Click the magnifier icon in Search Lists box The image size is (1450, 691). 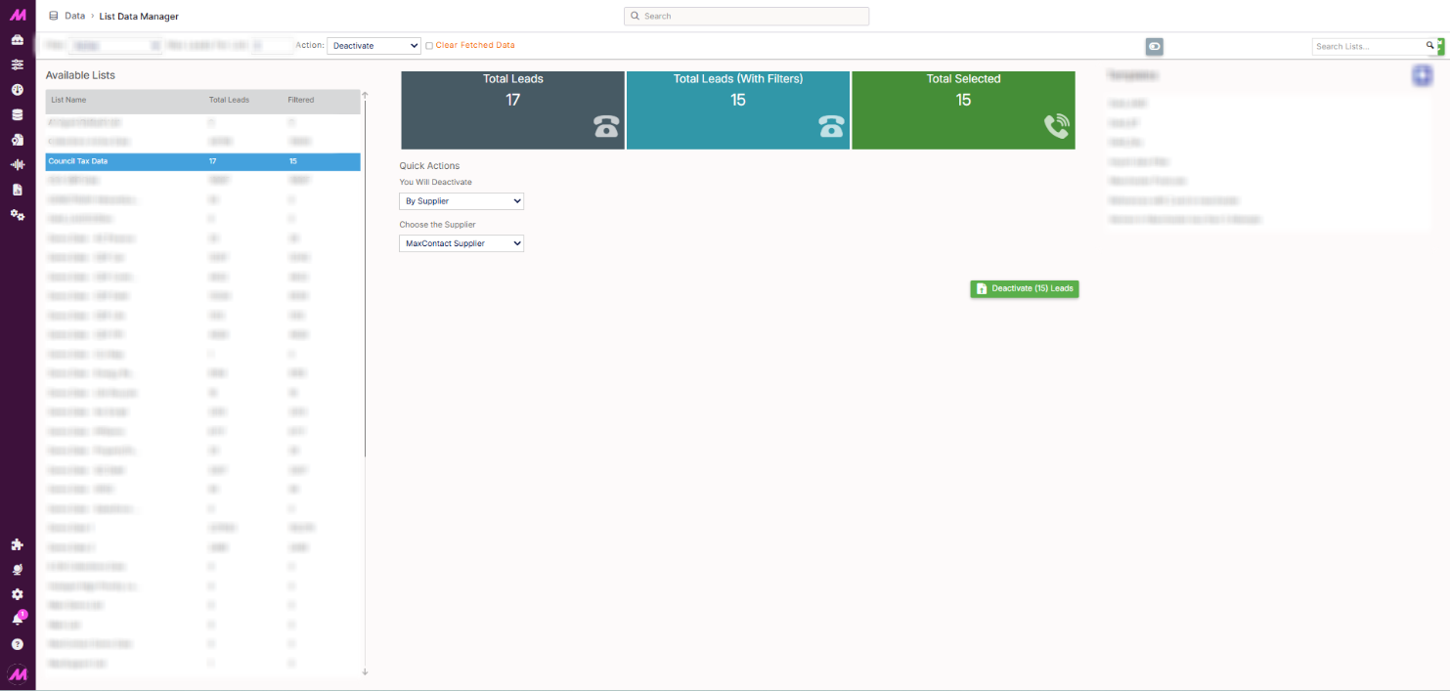[x=1429, y=46]
